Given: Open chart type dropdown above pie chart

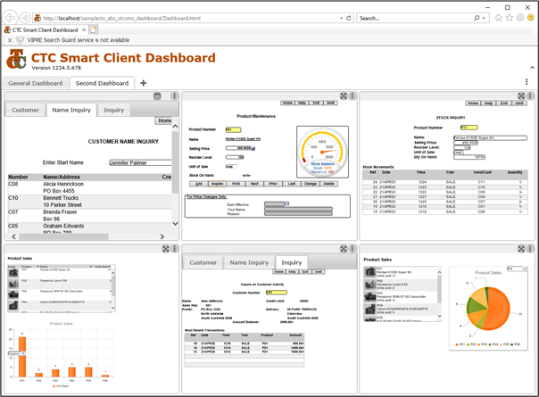Looking at the screenshot, I should point(515,268).
